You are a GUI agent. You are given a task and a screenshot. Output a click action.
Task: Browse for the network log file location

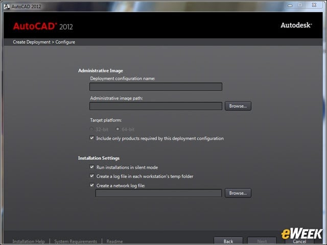tap(238, 193)
